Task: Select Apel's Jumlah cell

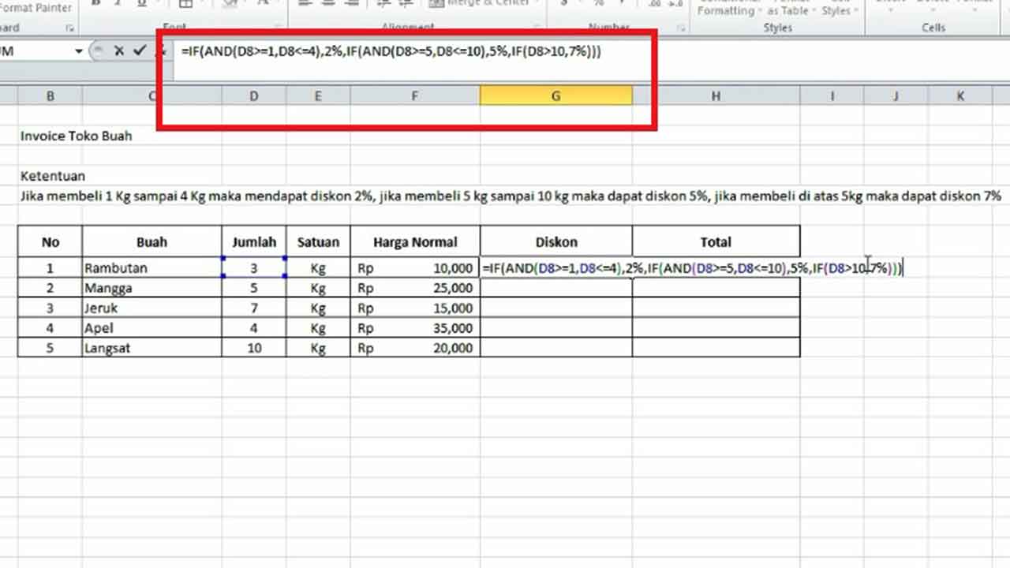Action: (254, 328)
